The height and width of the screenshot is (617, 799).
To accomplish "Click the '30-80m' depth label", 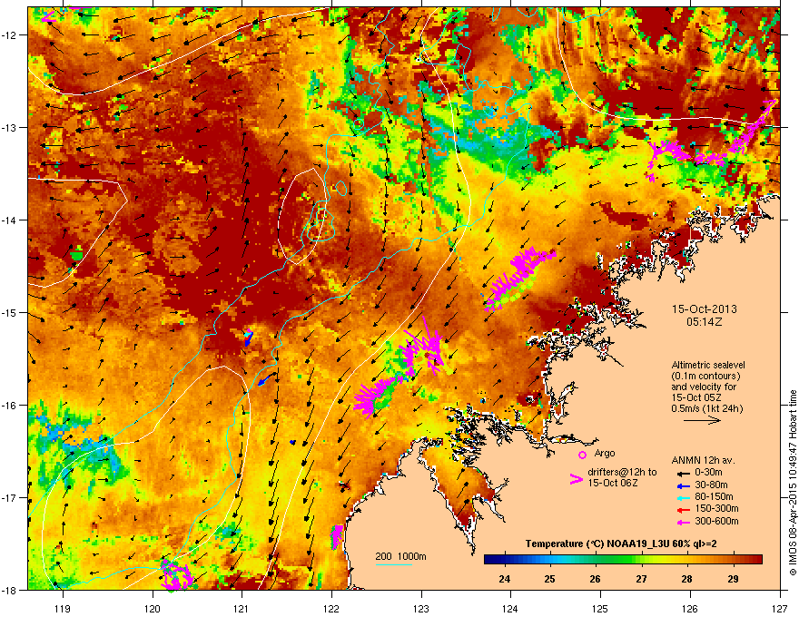I will (711, 485).
